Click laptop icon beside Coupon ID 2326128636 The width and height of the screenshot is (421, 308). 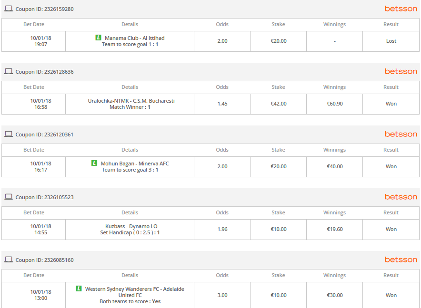point(9,71)
